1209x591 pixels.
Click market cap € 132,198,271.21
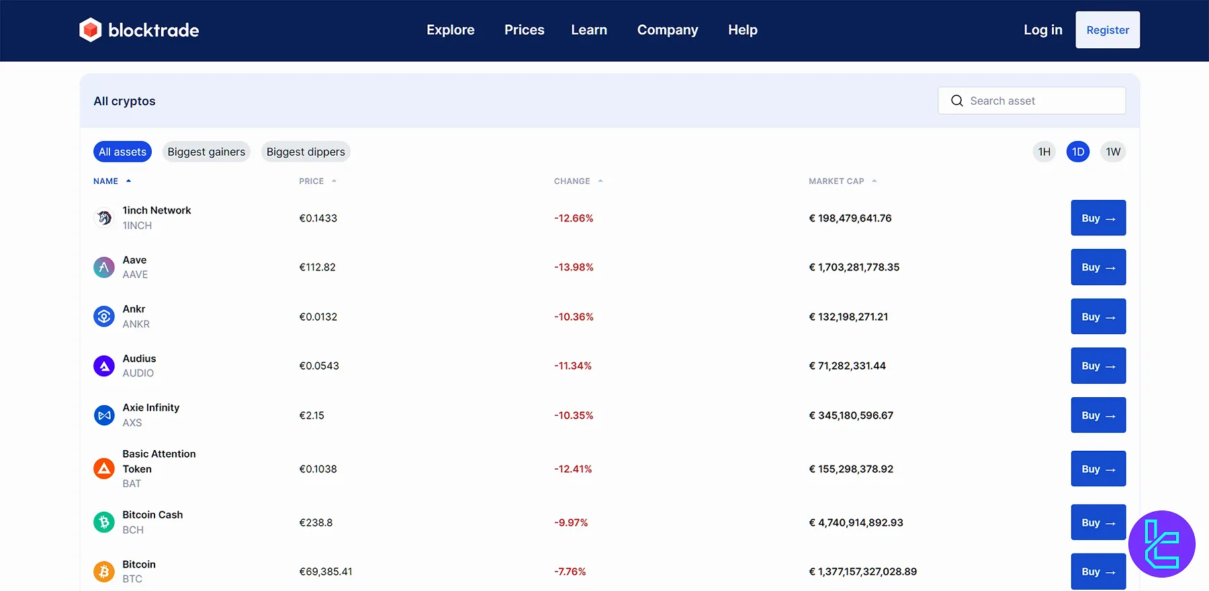tap(848, 317)
